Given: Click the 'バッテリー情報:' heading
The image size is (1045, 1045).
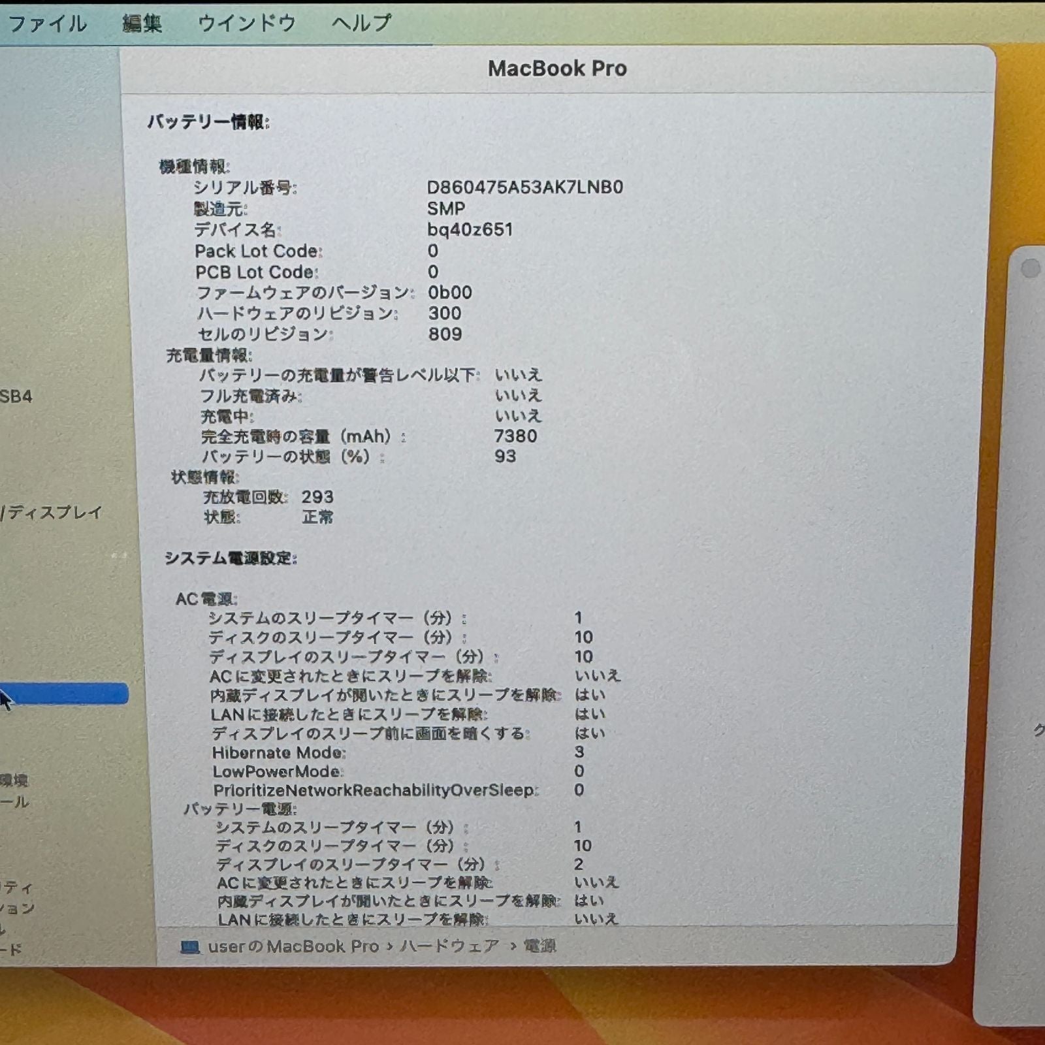Looking at the screenshot, I should coord(208,122).
